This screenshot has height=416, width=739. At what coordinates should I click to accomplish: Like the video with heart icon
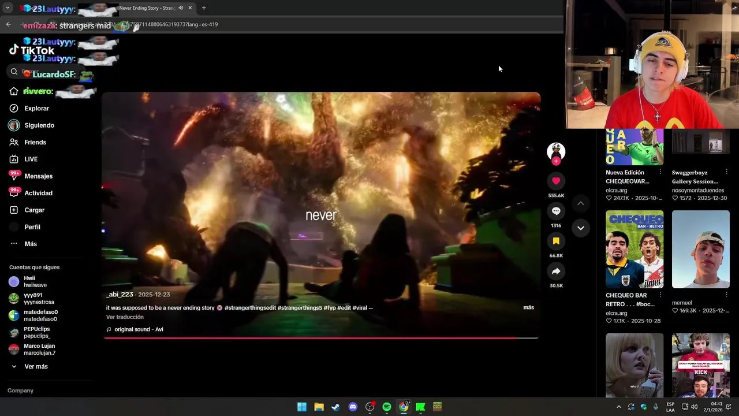556,181
